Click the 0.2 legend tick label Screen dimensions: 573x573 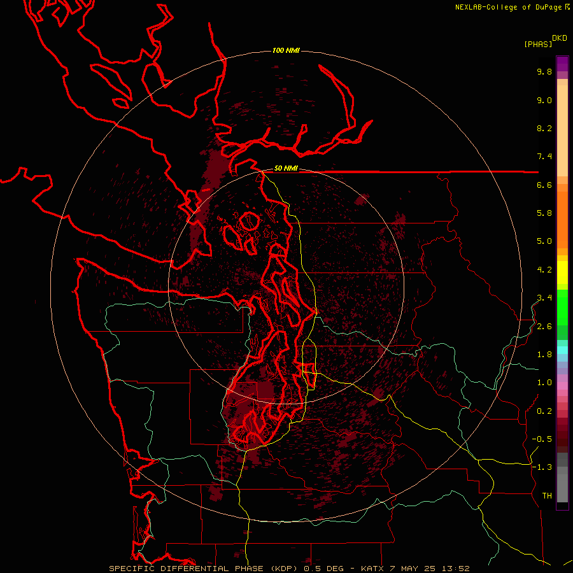tap(544, 411)
